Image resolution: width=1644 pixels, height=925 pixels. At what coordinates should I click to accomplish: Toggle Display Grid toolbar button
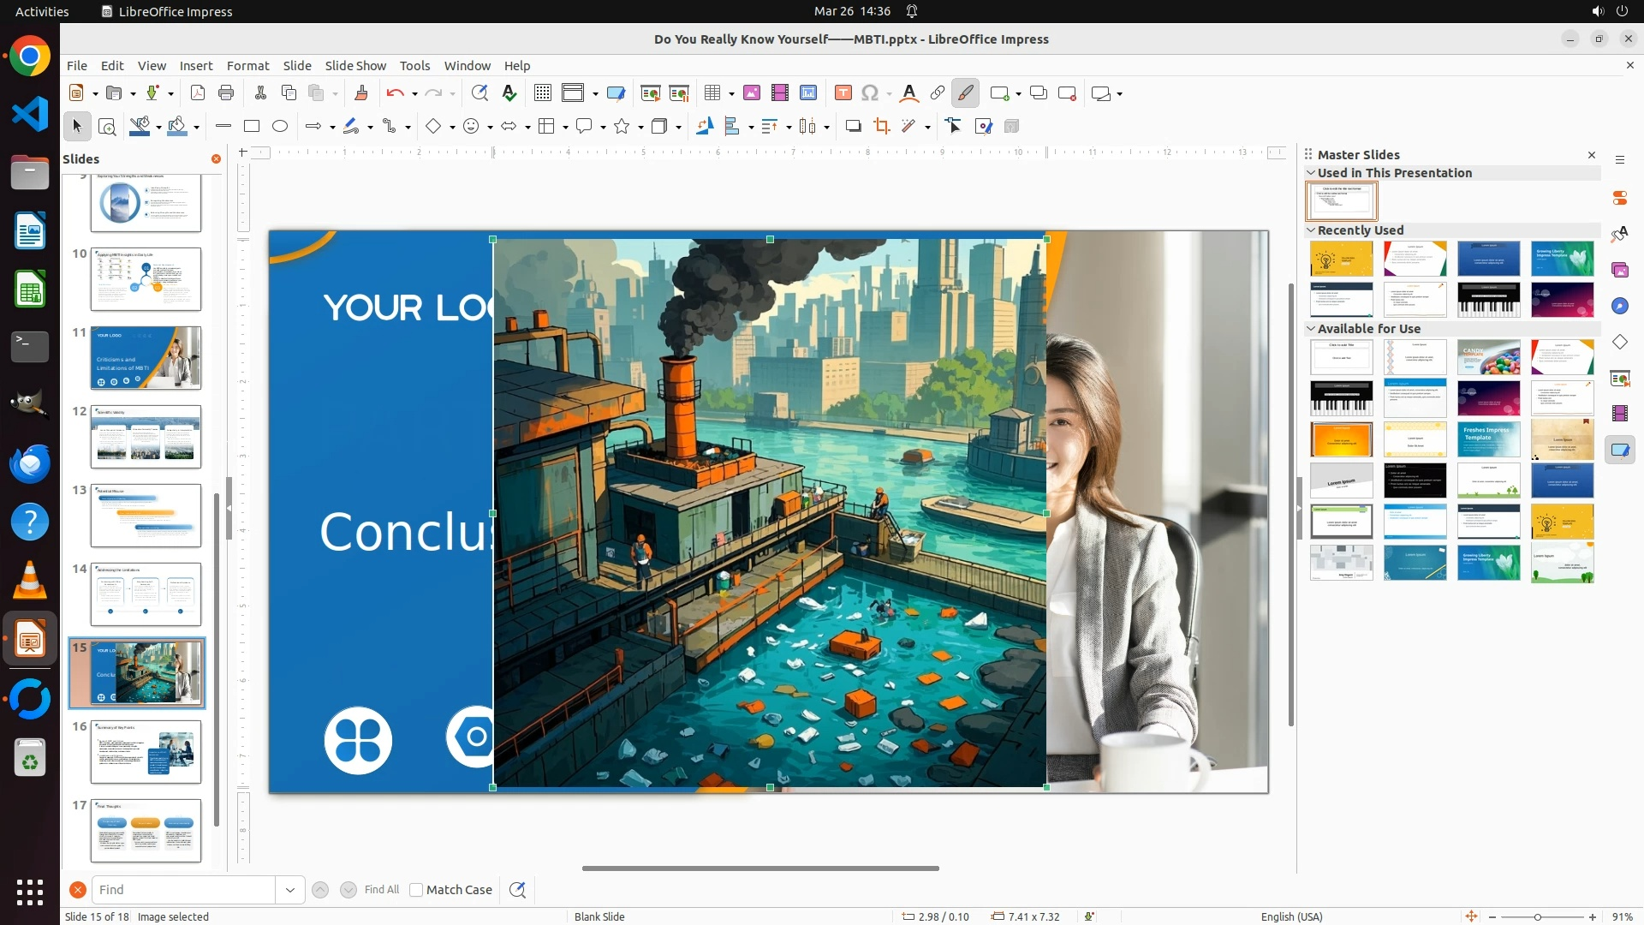click(543, 93)
